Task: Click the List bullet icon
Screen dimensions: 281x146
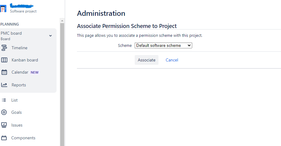Action: point(4,100)
